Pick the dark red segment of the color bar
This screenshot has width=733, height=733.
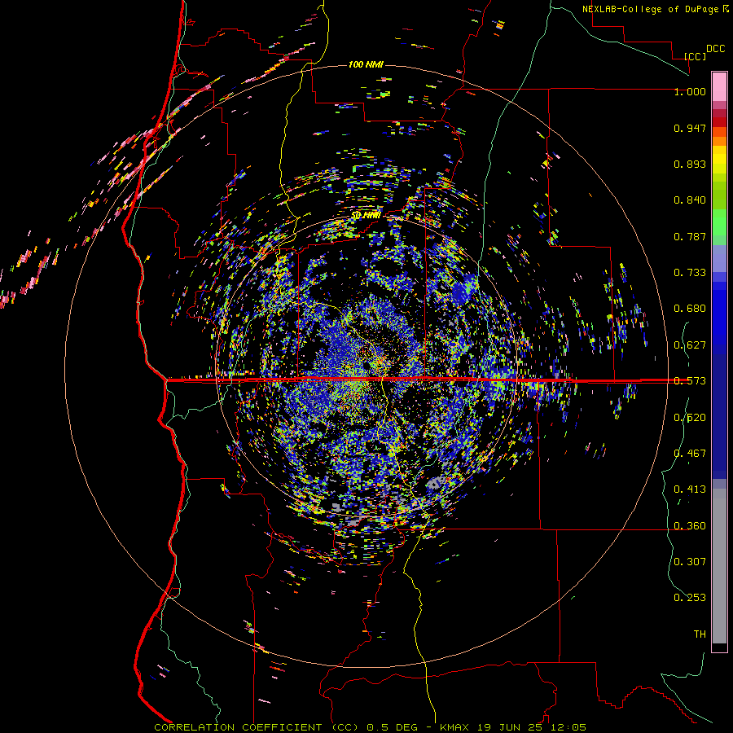point(719,122)
